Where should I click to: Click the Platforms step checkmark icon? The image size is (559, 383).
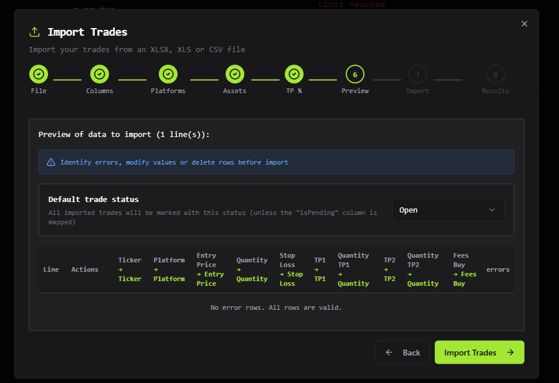(168, 74)
